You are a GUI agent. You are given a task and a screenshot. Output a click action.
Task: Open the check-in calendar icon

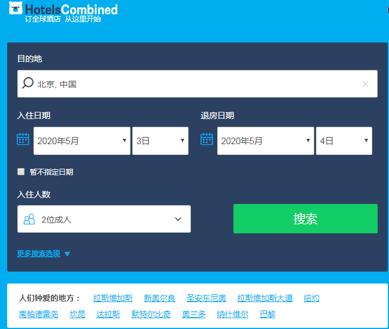point(23,140)
